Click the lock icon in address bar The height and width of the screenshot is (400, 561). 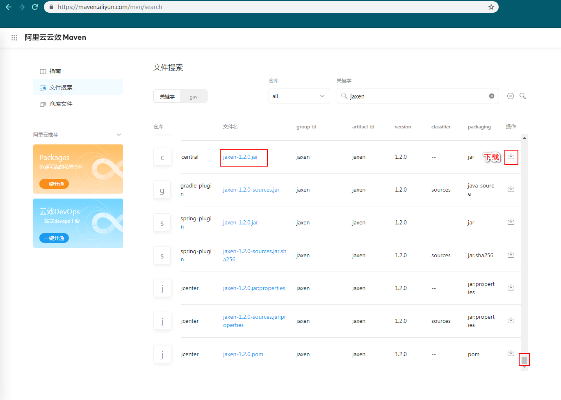[51, 7]
